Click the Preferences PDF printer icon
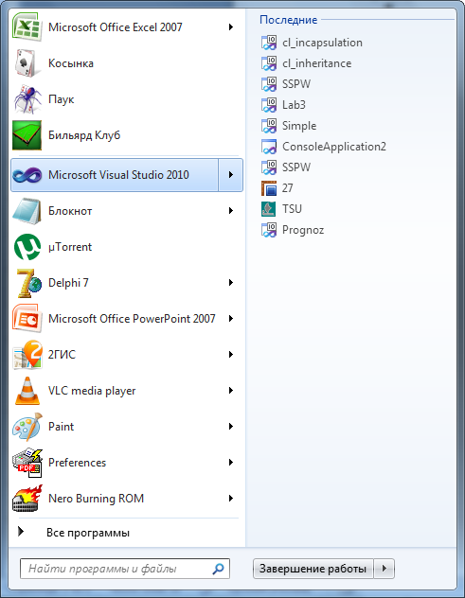The height and width of the screenshot is (598, 465). pyautogui.click(x=27, y=463)
